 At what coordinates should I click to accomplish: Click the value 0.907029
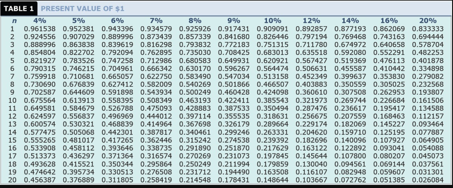click(79, 37)
